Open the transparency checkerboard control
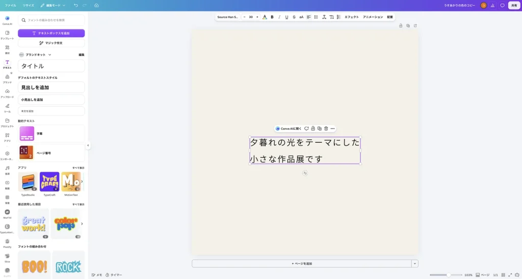The width and height of the screenshot is (522, 279). 338,17
